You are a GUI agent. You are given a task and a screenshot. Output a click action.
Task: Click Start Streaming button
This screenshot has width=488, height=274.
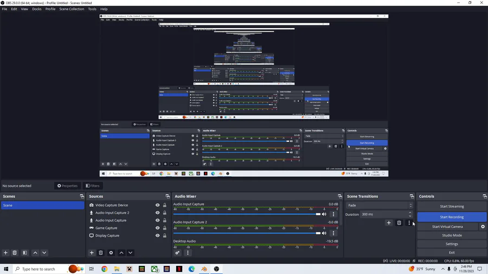click(x=452, y=206)
